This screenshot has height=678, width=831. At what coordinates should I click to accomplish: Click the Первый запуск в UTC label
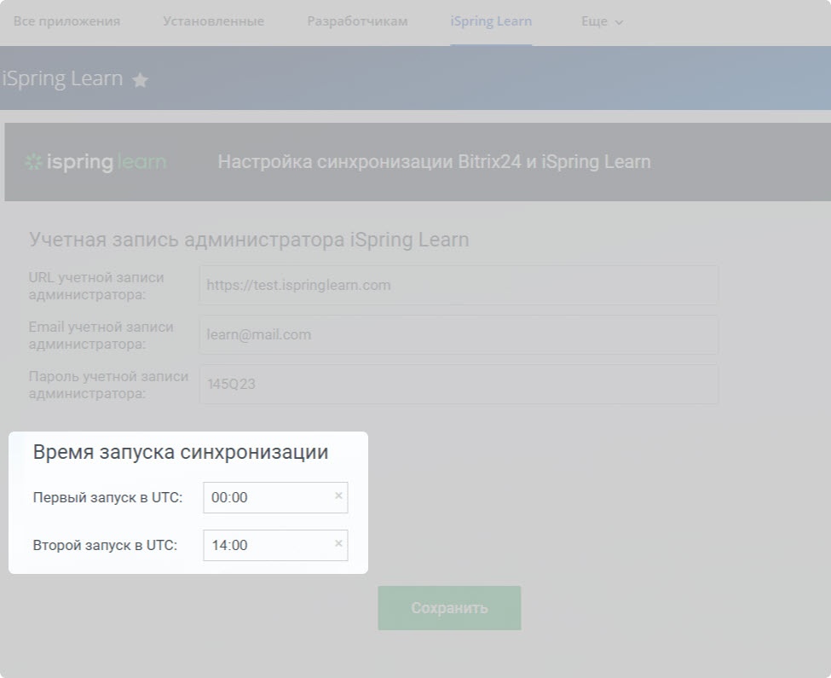[x=107, y=497]
